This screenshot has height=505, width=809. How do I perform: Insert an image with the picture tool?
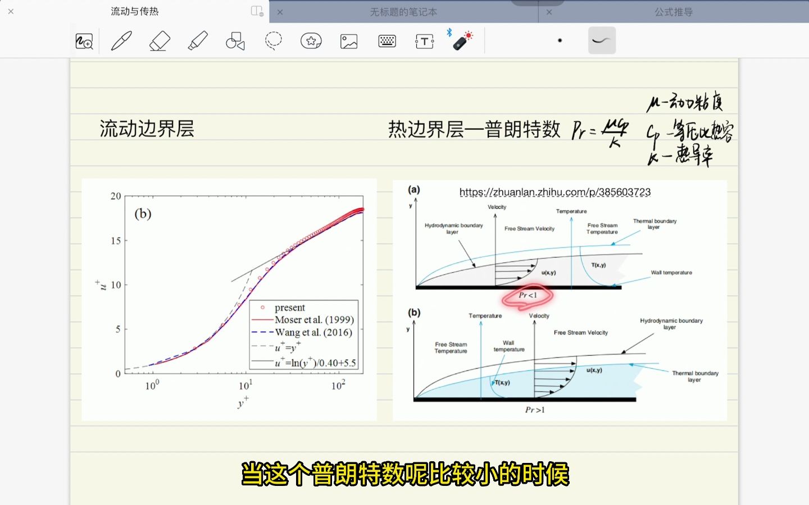pos(349,41)
